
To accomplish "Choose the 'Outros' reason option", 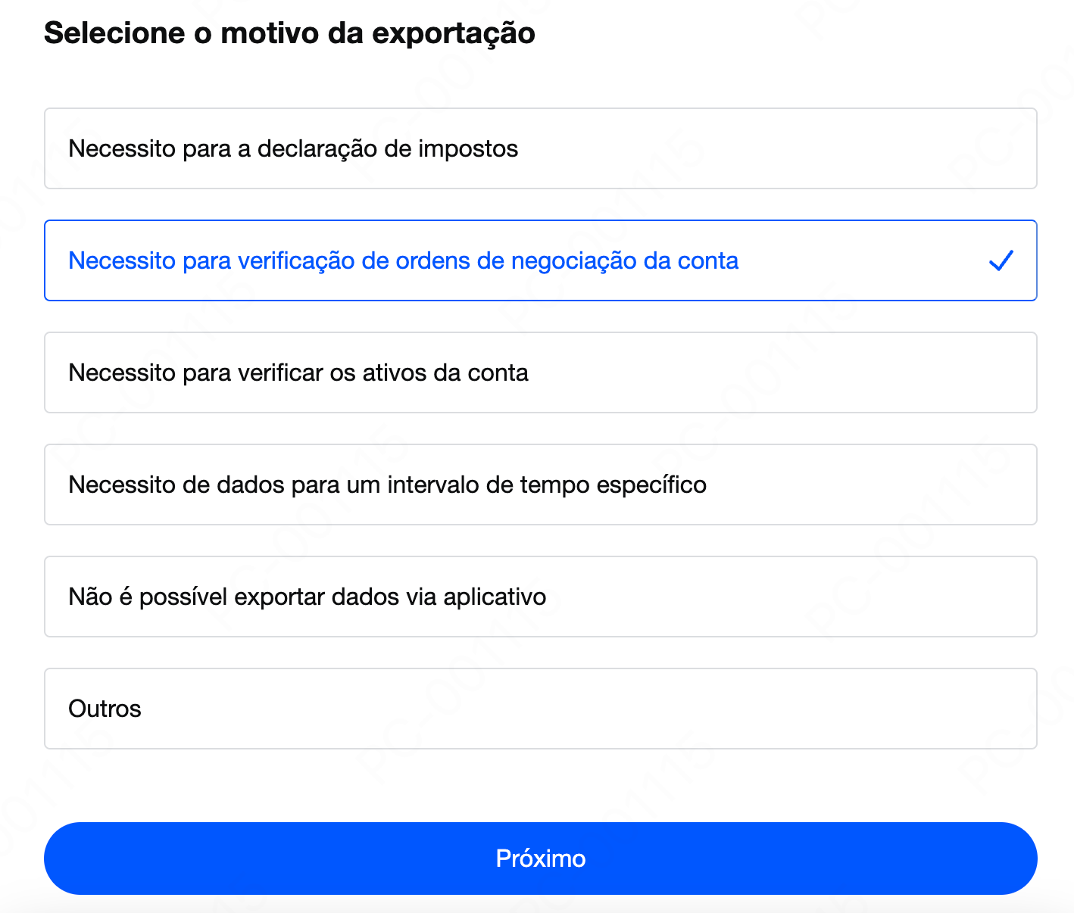I will tap(540, 709).
